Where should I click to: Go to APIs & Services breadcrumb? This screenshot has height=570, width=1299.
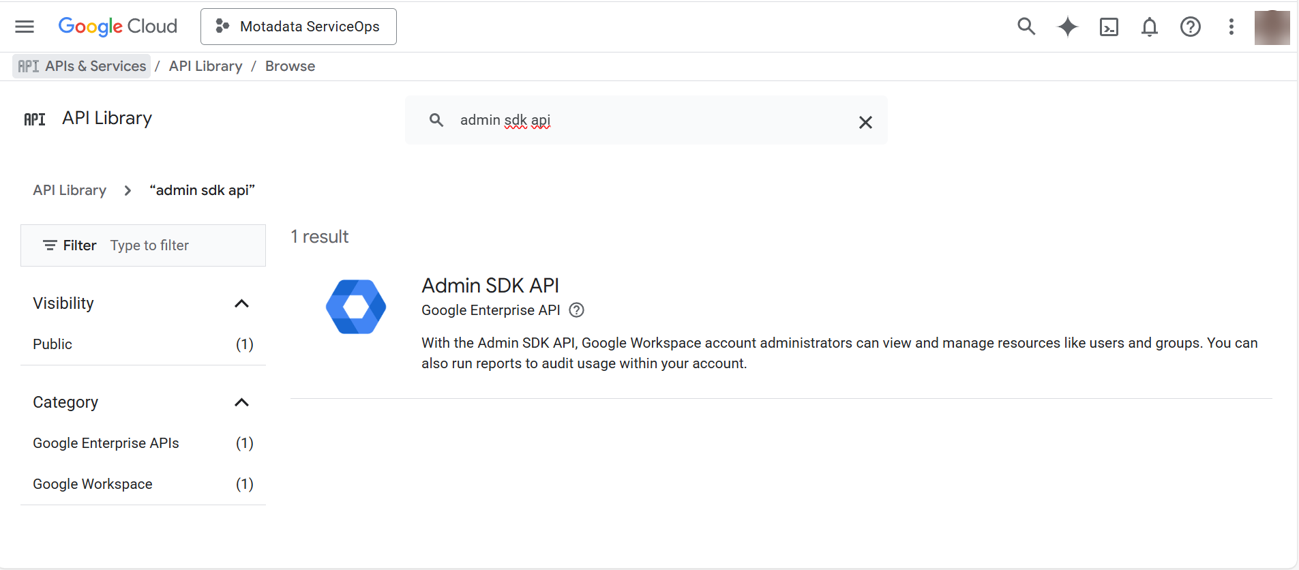pos(82,66)
